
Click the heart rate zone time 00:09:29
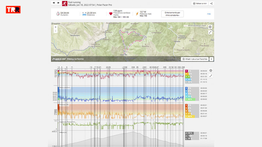pyautogui.click(x=204, y=71)
